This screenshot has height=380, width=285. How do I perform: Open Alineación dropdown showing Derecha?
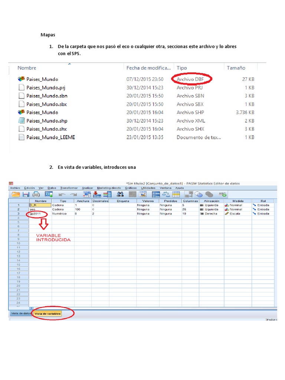210,214
